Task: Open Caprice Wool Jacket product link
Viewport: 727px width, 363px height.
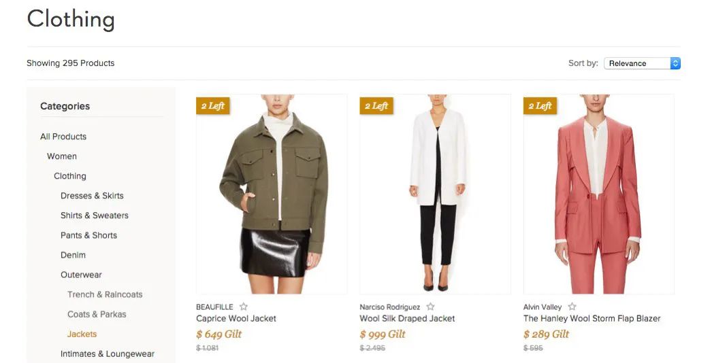Action: tap(236, 318)
